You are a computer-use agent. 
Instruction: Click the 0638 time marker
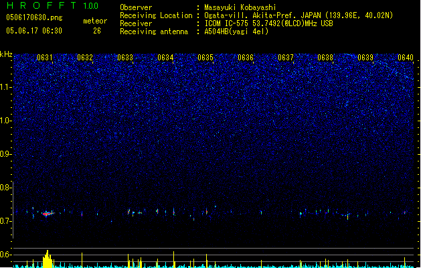(x=325, y=58)
